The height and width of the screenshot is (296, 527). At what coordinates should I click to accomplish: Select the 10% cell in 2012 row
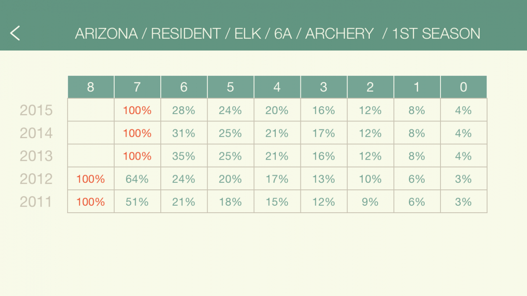tap(370, 179)
